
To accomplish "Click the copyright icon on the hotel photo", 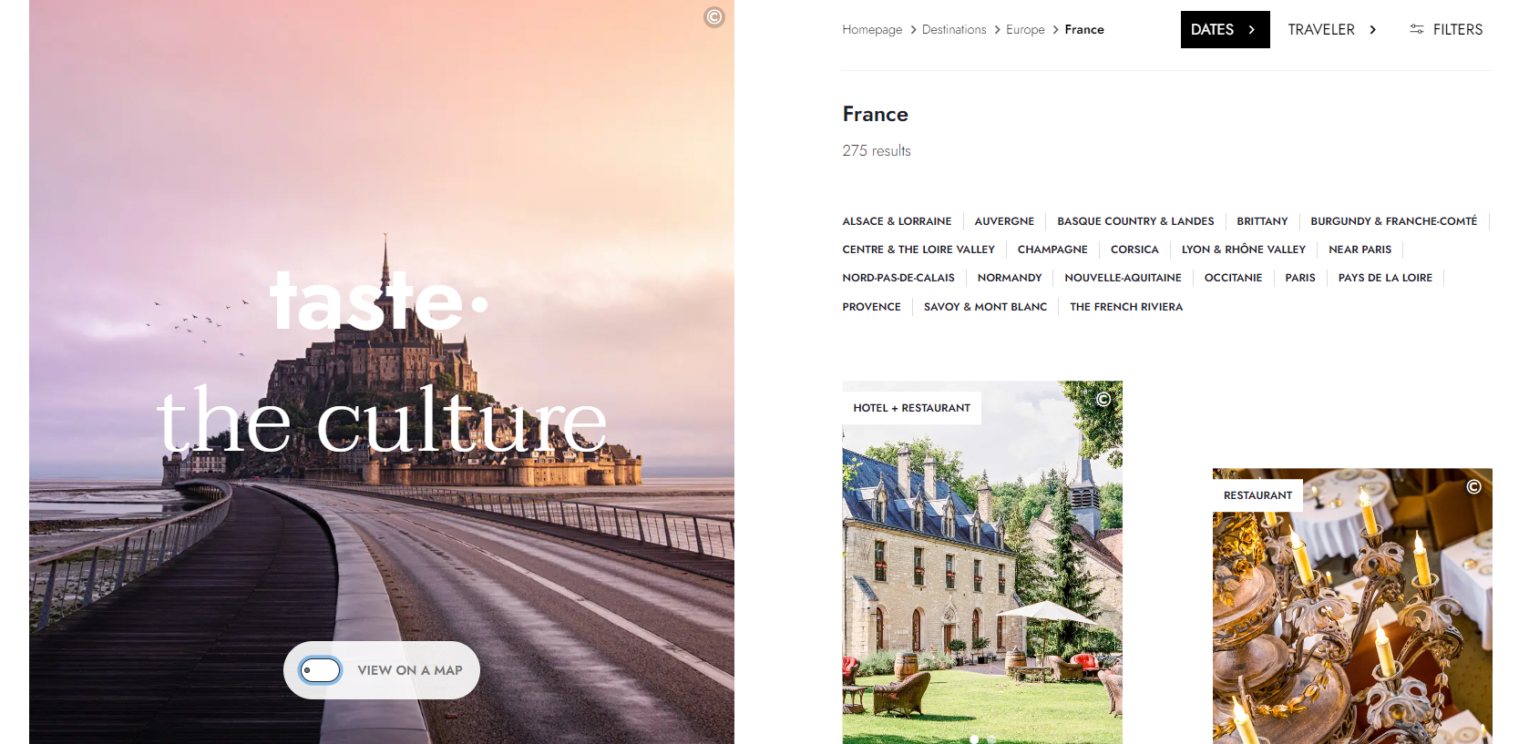I will (x=1103, y=399).
